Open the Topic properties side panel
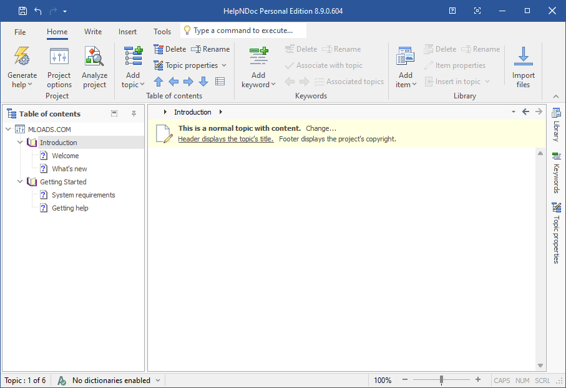Viewport: 566px width, 388px height. 556,233
